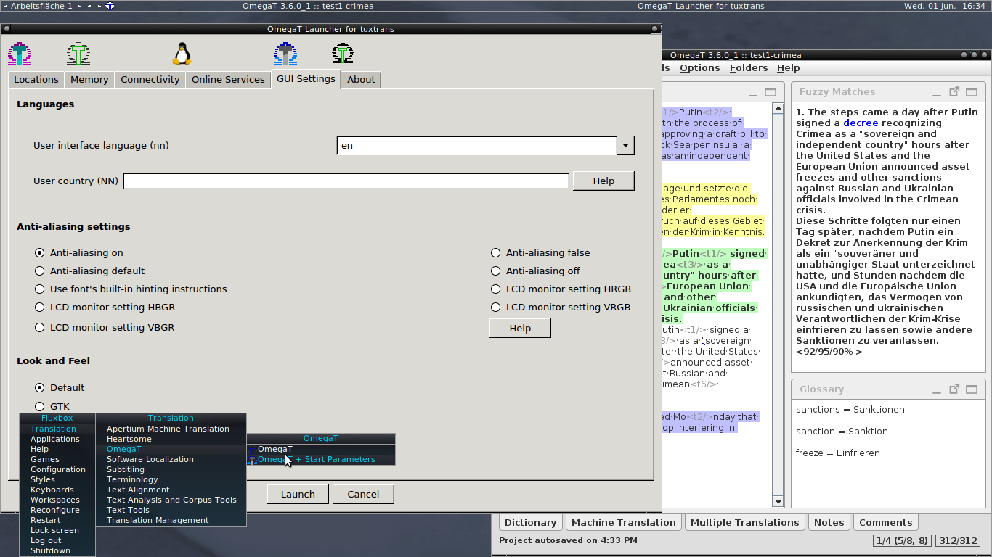This screenshot has width=992, height=557.
Task: Click Help button under anti-aliasing options
Action: [520, 329]
